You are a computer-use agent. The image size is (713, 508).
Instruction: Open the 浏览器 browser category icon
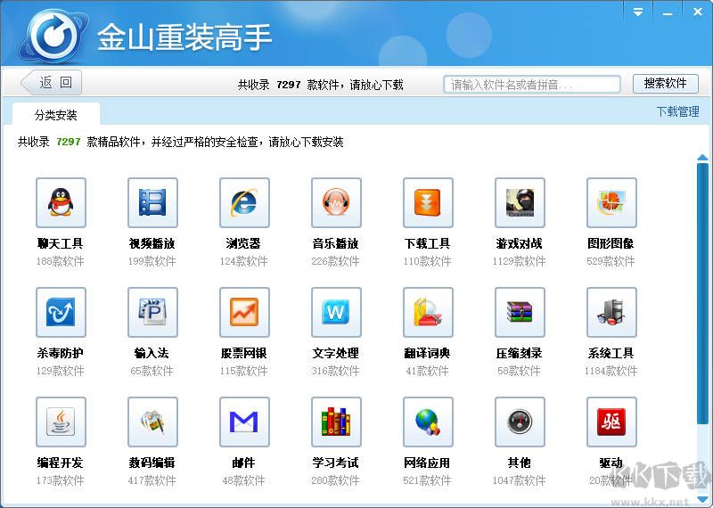(244, 203)
